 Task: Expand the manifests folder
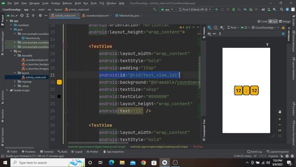pyautogui.click(x=11, y=25)
